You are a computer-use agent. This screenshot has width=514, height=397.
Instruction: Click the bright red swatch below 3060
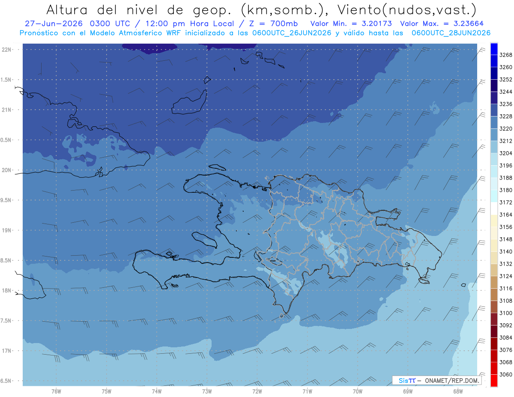coord(493,380)
